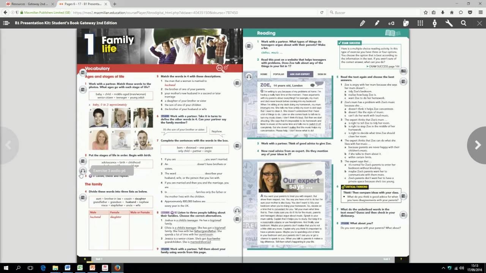Open activity icon beside Critical Thinking box
The image size is (486, 273).
403,196
